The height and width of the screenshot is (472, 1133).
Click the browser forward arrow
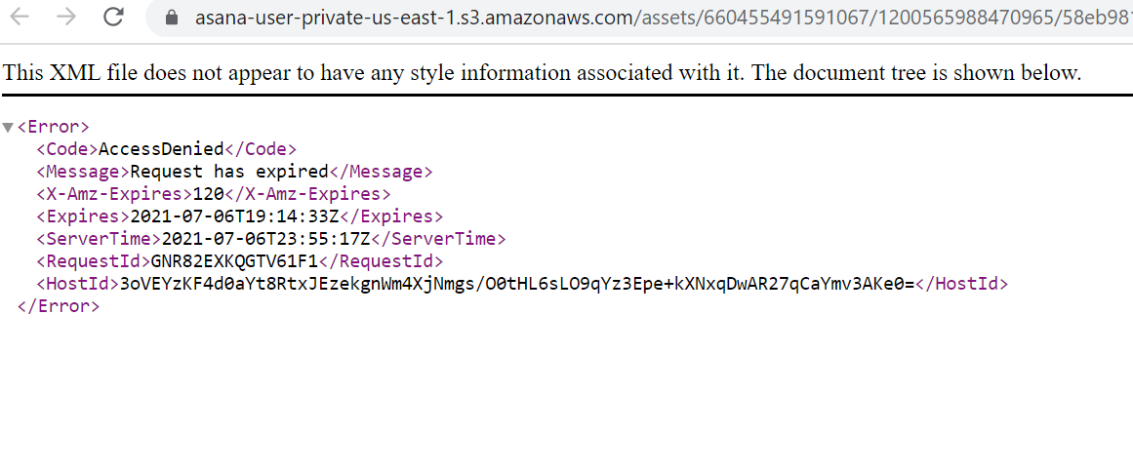pos(65,16)
